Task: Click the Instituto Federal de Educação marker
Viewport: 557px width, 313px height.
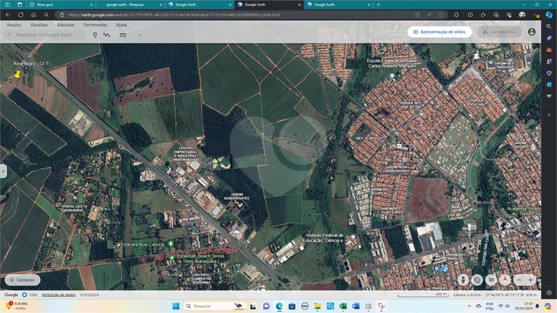Action: (352, 237)
